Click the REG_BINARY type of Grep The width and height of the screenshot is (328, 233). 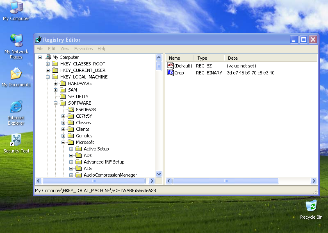pos(209,73)
